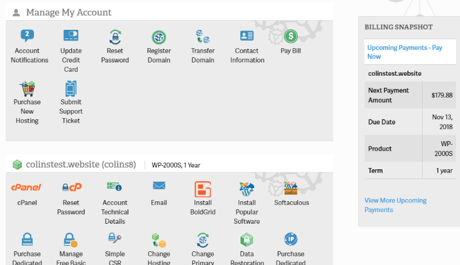Click the Purchase New Hosting cart icon
Viewport: 460px width, 265px height.
pyautogui.click(x=27, y=89)
